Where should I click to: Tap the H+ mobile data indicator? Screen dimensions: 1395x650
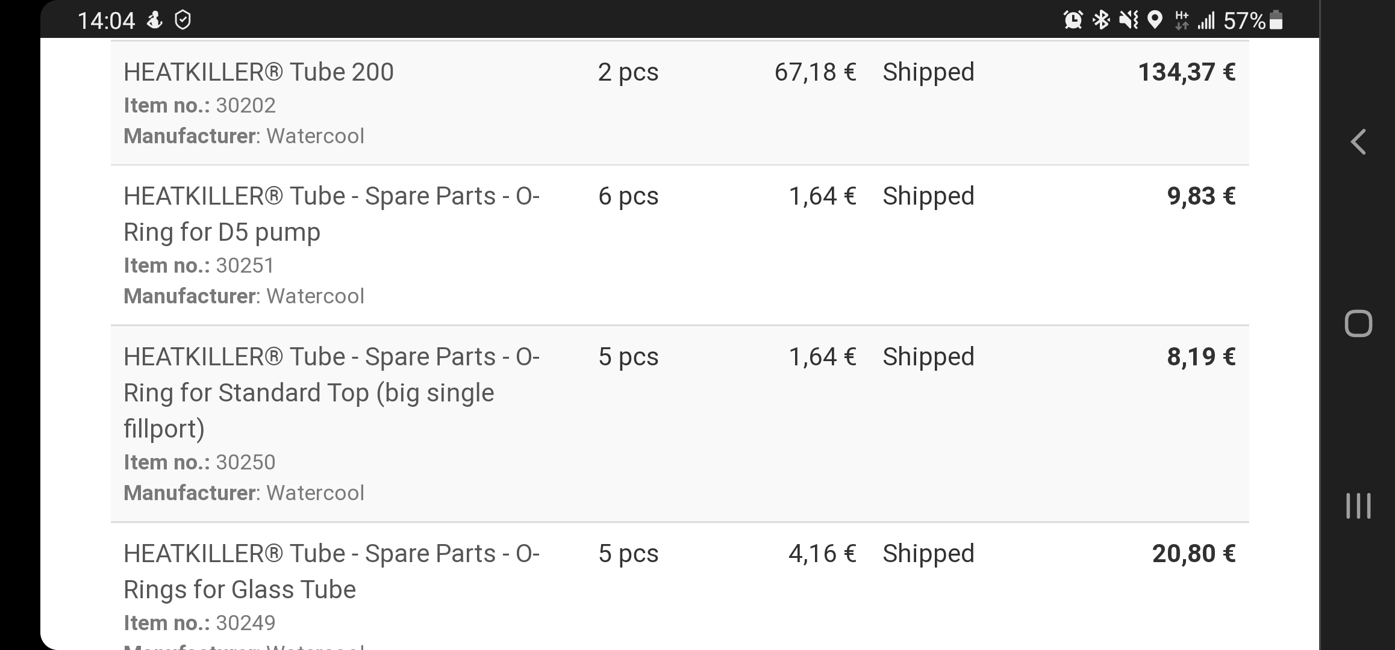tap(1182, 20)
